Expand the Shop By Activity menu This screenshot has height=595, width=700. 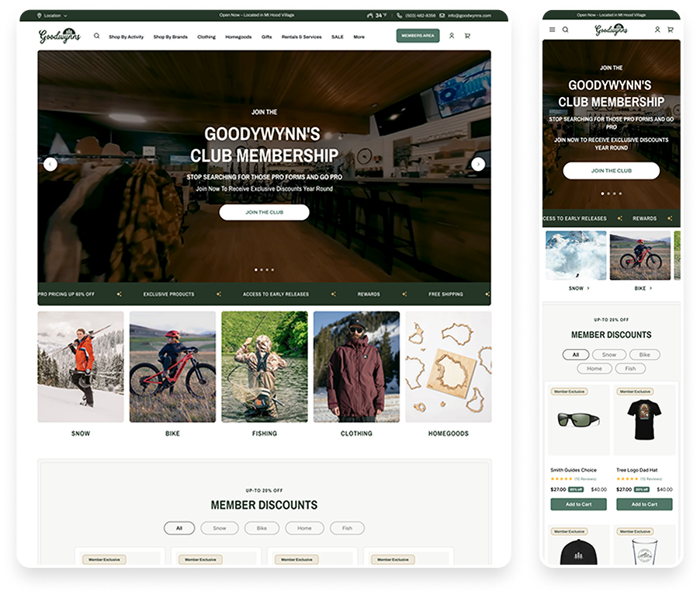126,37
